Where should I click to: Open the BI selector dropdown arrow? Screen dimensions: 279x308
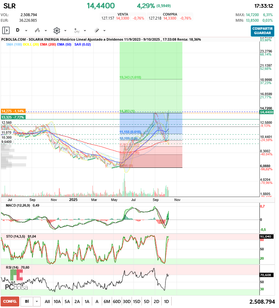(37, 301)
